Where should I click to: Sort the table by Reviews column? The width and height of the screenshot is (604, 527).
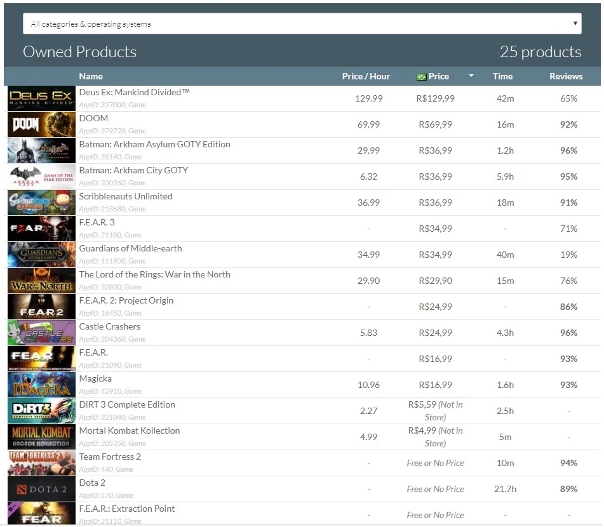[566, 76]
